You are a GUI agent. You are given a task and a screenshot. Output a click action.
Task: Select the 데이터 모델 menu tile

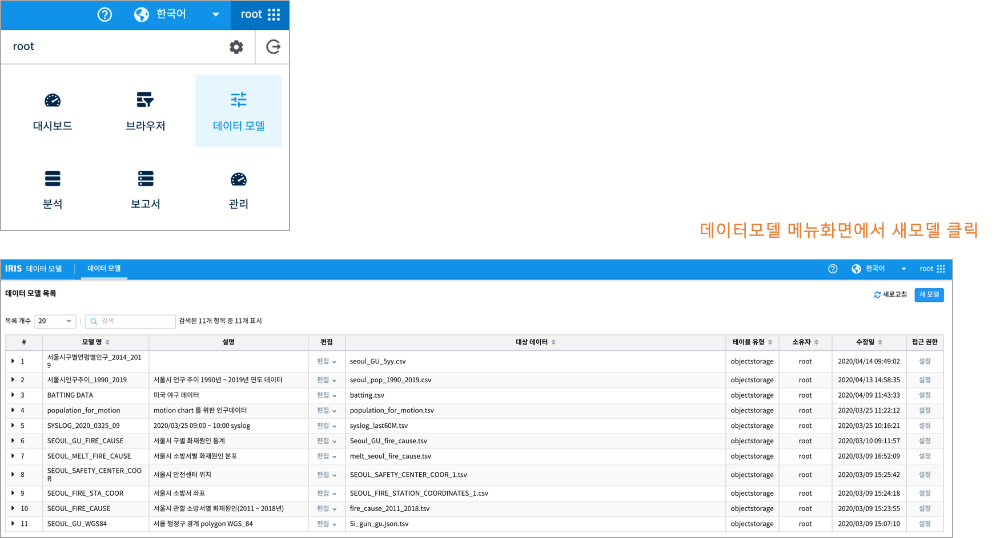(238, 111)
